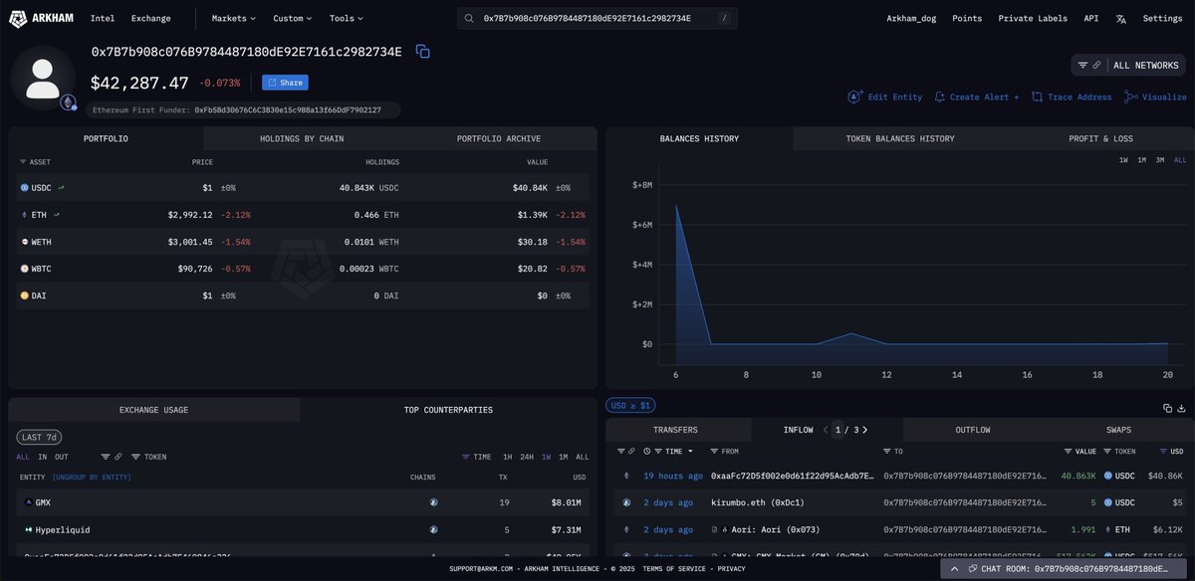Click the copy address icon beside the wallet address
The width and height of the screenshot is (1195, 581).
(421, 50)
